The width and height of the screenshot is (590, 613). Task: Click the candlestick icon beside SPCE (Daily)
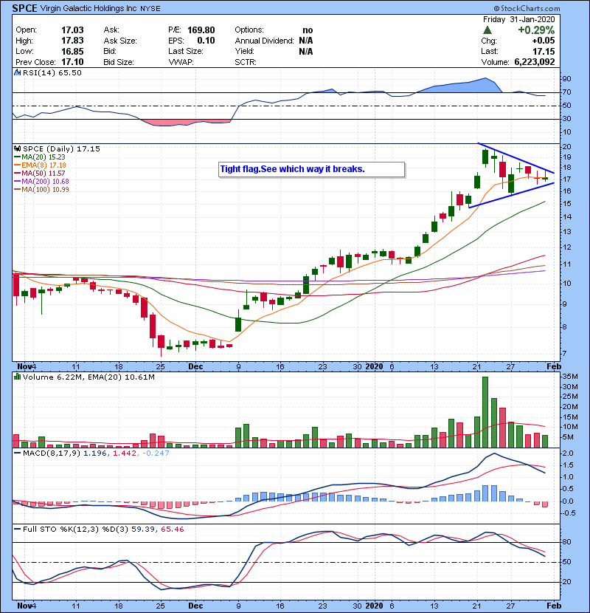[17, 148]
